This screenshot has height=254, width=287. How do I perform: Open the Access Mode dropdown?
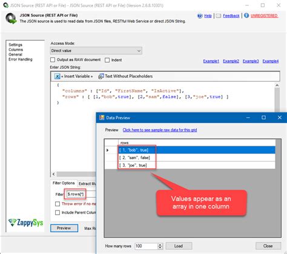(x=96, y=51)
